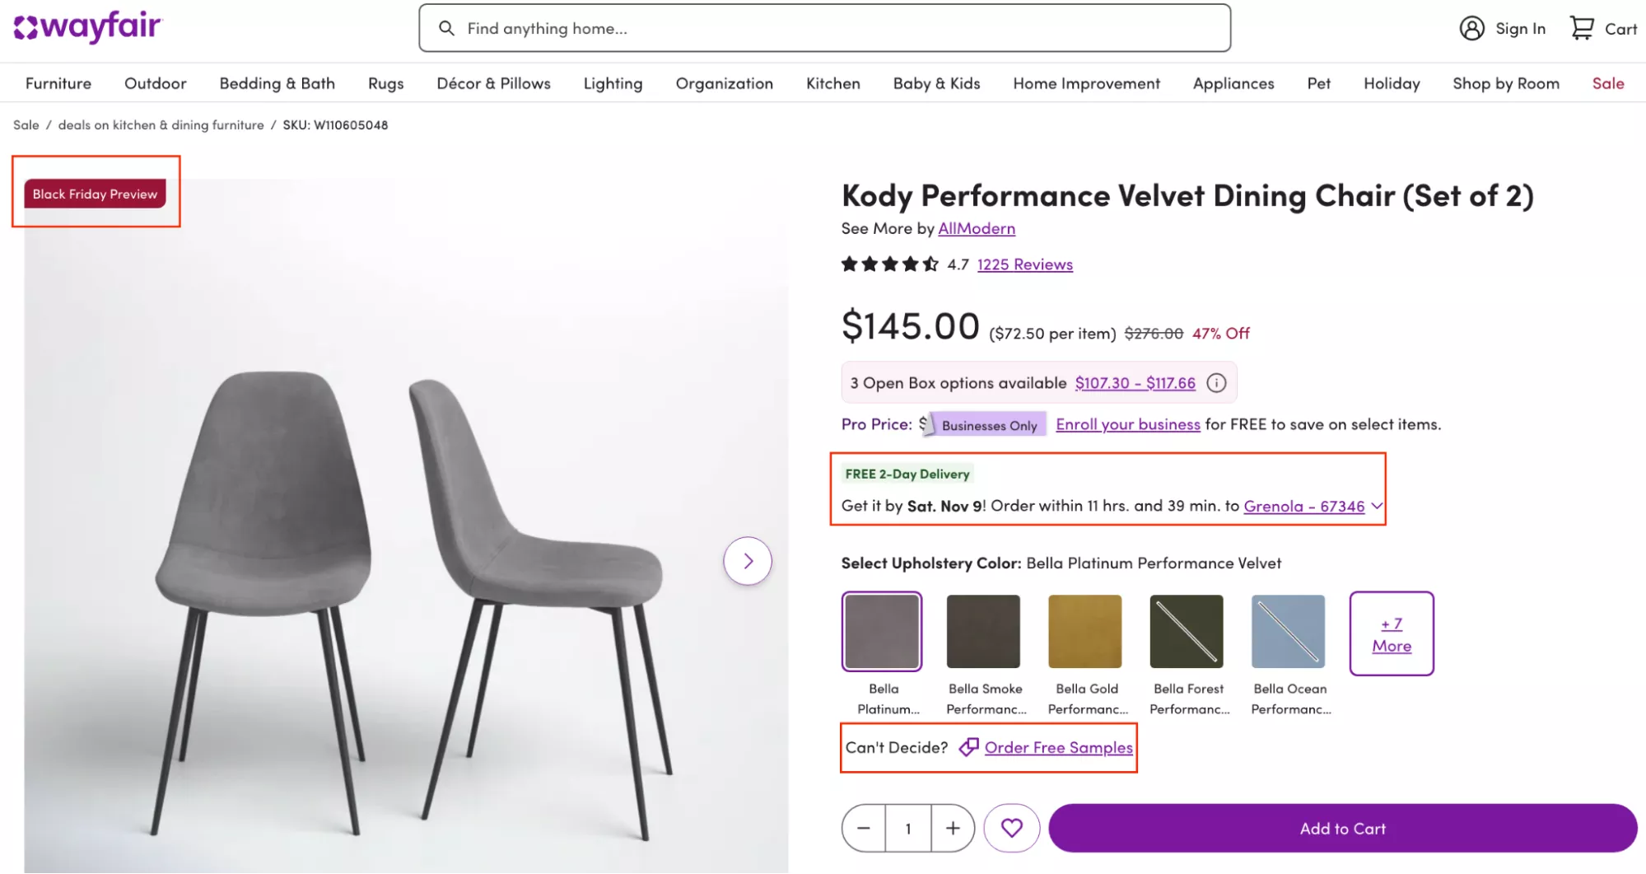
Task: Open the Lighting category menu
Action: [x=613, y=83]
